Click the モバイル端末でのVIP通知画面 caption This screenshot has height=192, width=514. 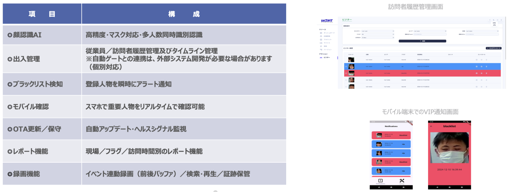[420, 112]
